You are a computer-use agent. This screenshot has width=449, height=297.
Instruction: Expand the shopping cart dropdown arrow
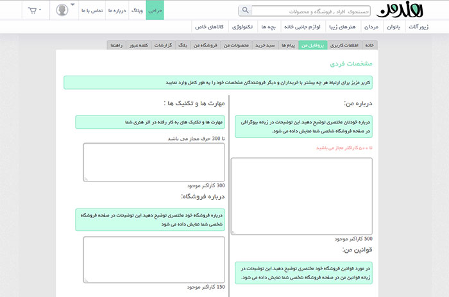tap(40, 11)
